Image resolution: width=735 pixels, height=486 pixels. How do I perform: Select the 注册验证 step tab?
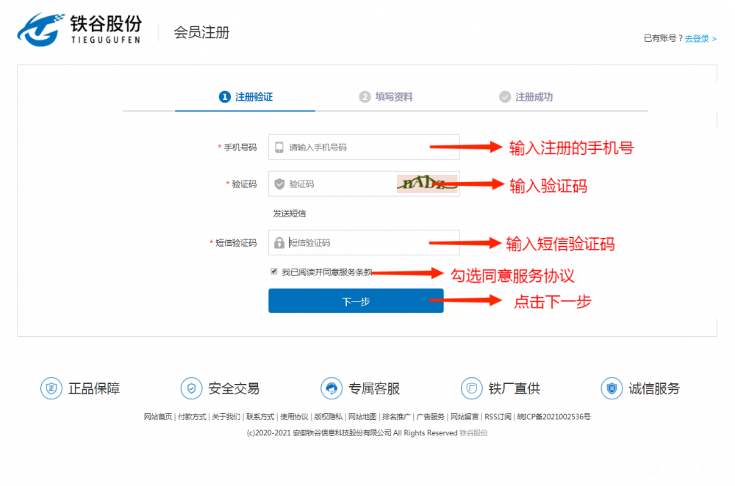pyautogui.click(x=246, y=97)
